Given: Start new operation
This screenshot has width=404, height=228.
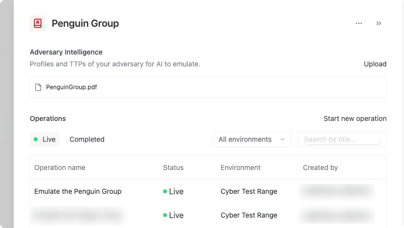Looking at the screenshot, I should 354,118.
